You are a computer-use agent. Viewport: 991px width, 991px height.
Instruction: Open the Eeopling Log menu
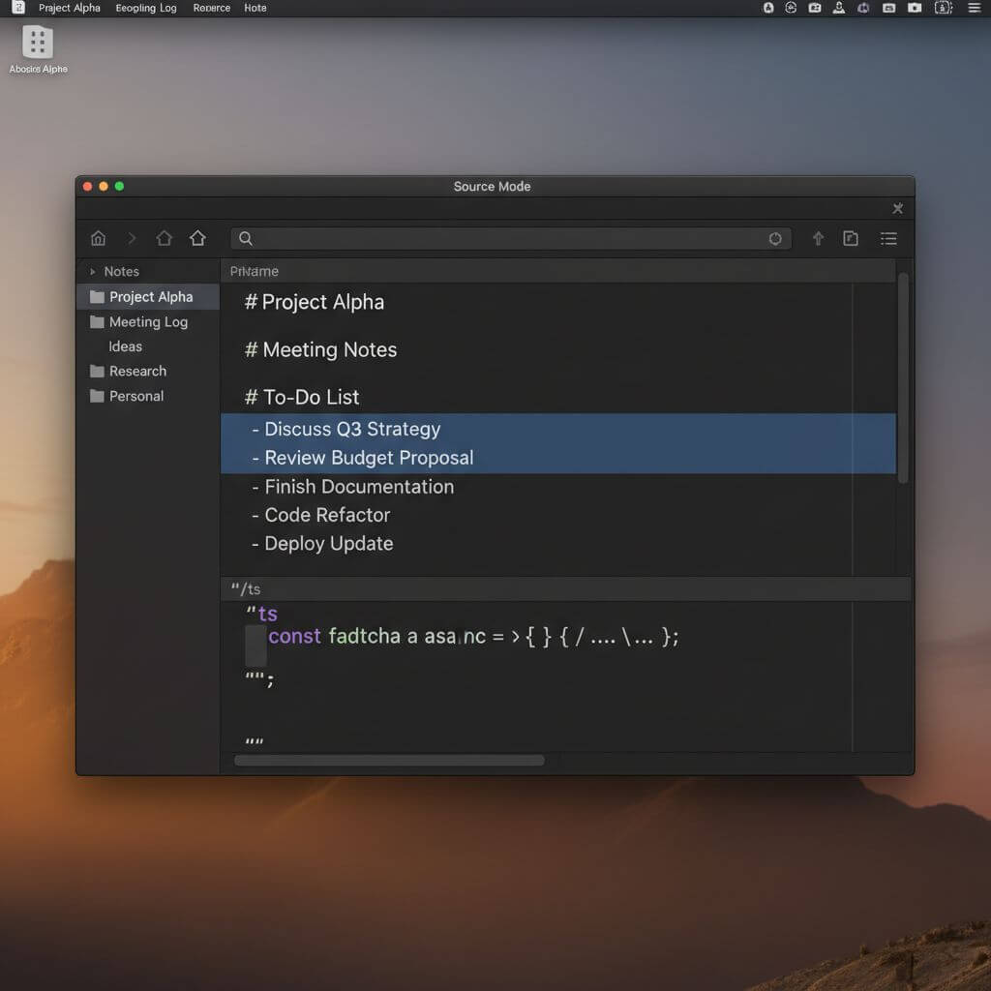point(146,8)
